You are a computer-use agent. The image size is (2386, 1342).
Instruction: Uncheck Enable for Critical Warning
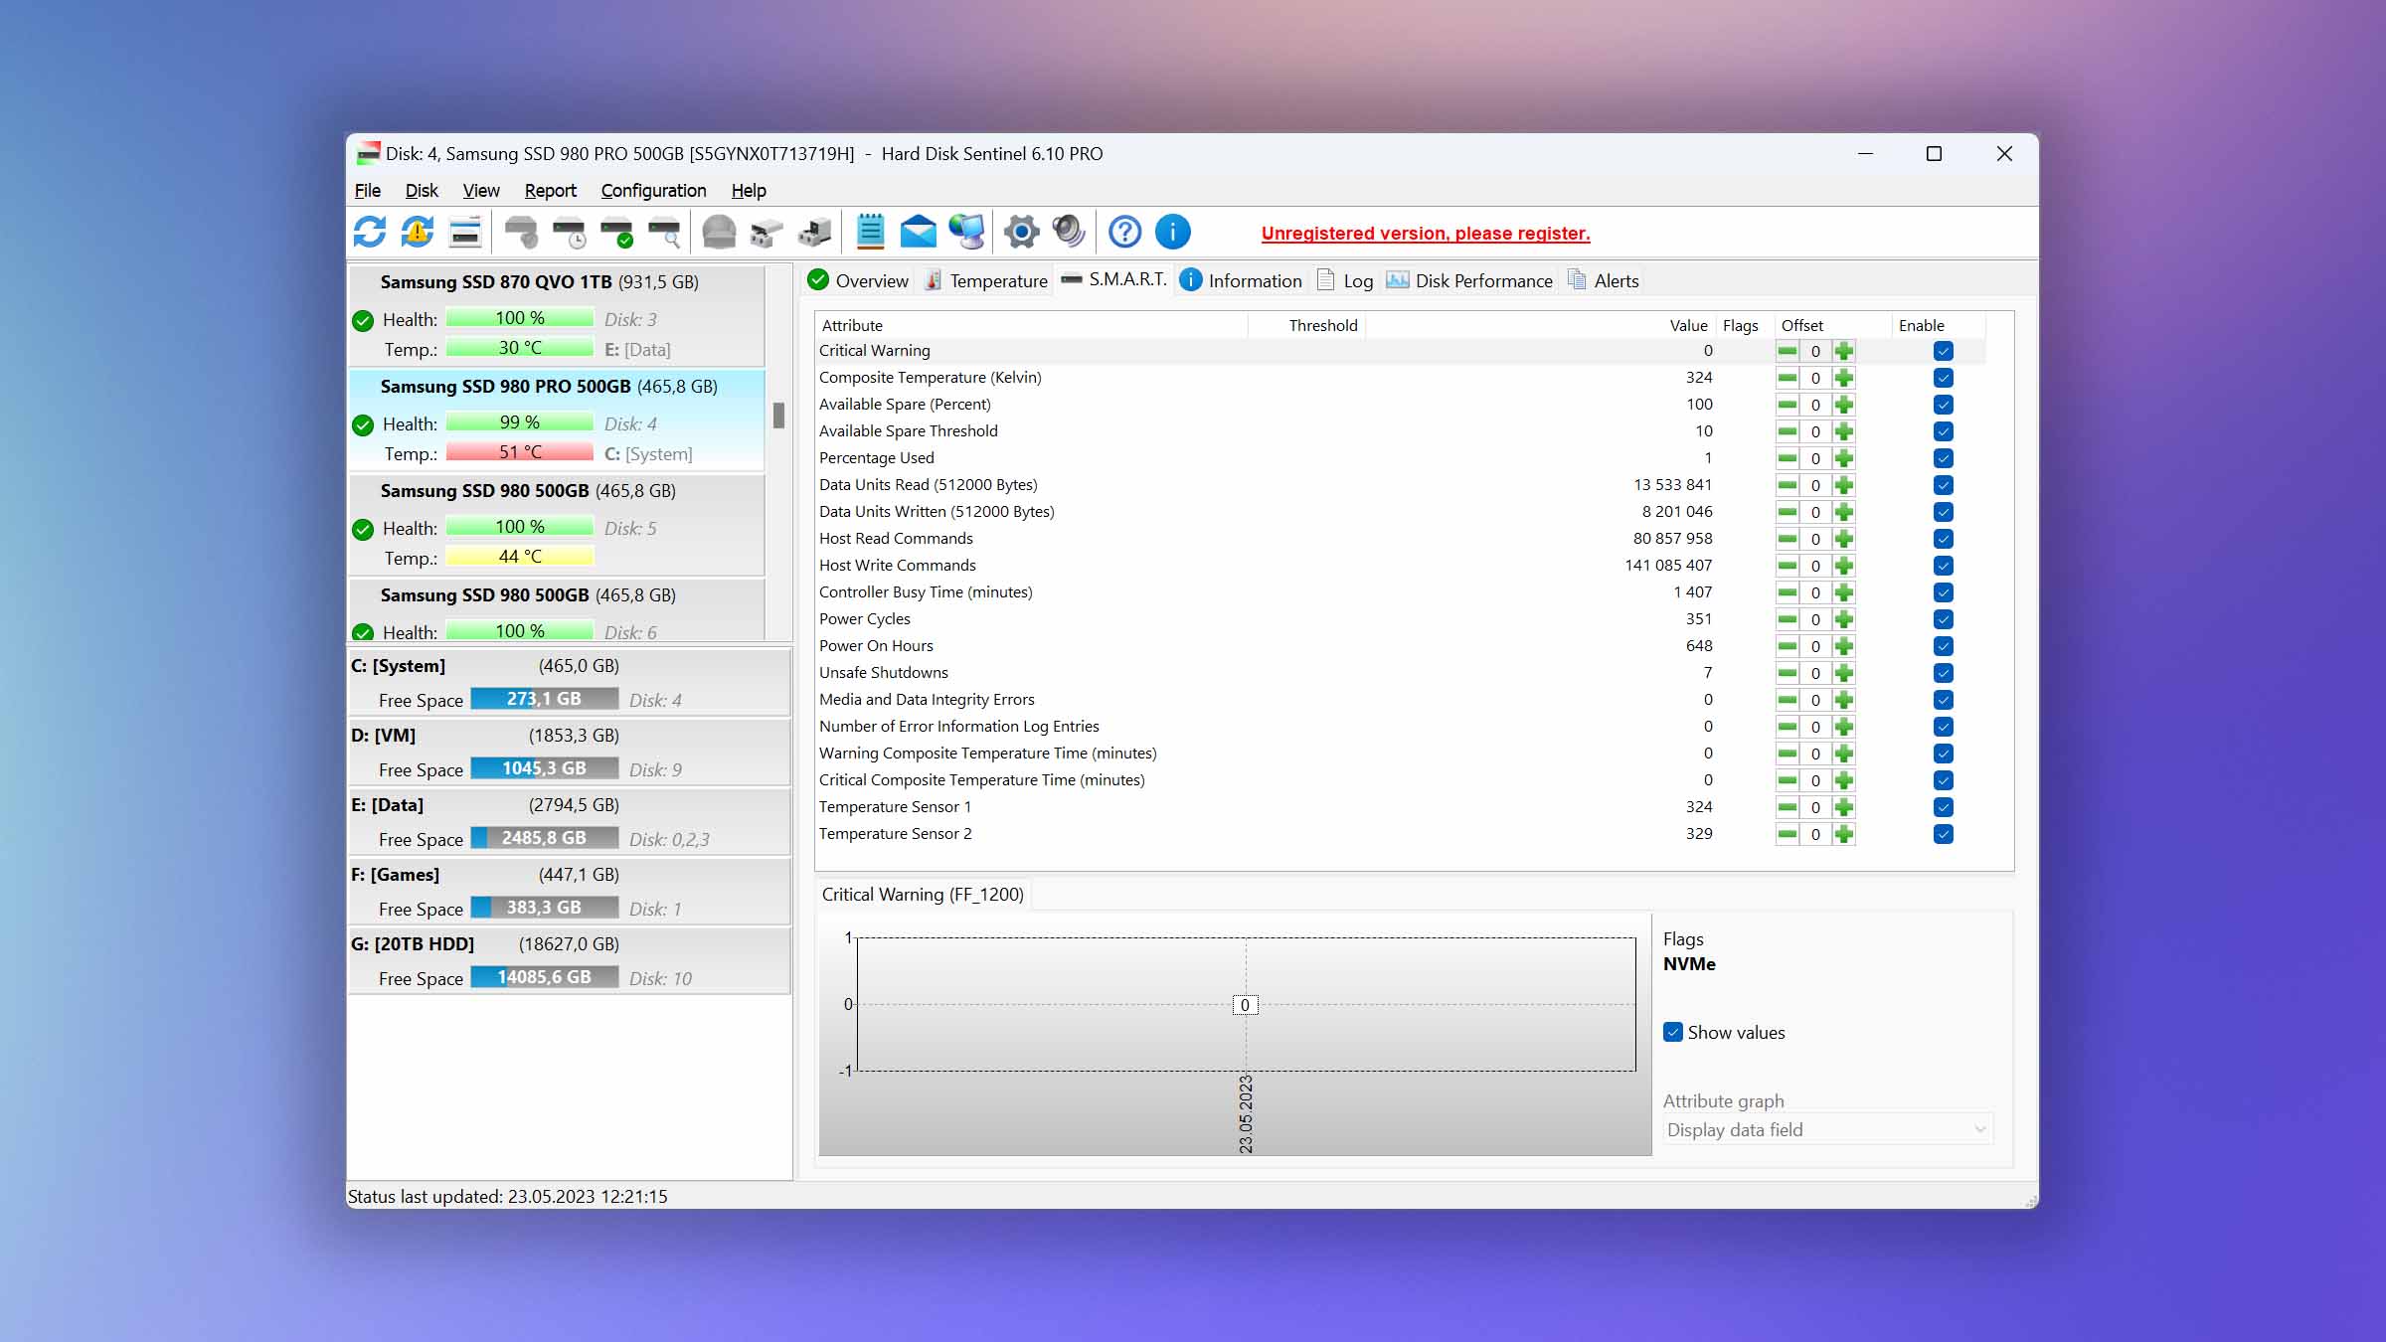click(1944, 351)
